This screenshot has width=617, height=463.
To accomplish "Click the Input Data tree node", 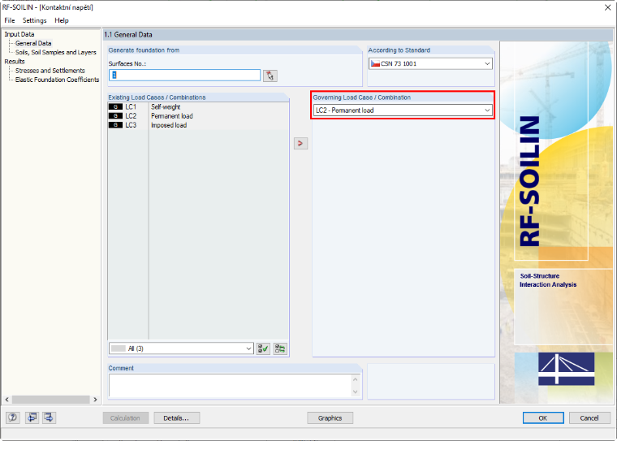I will (19, 34).
